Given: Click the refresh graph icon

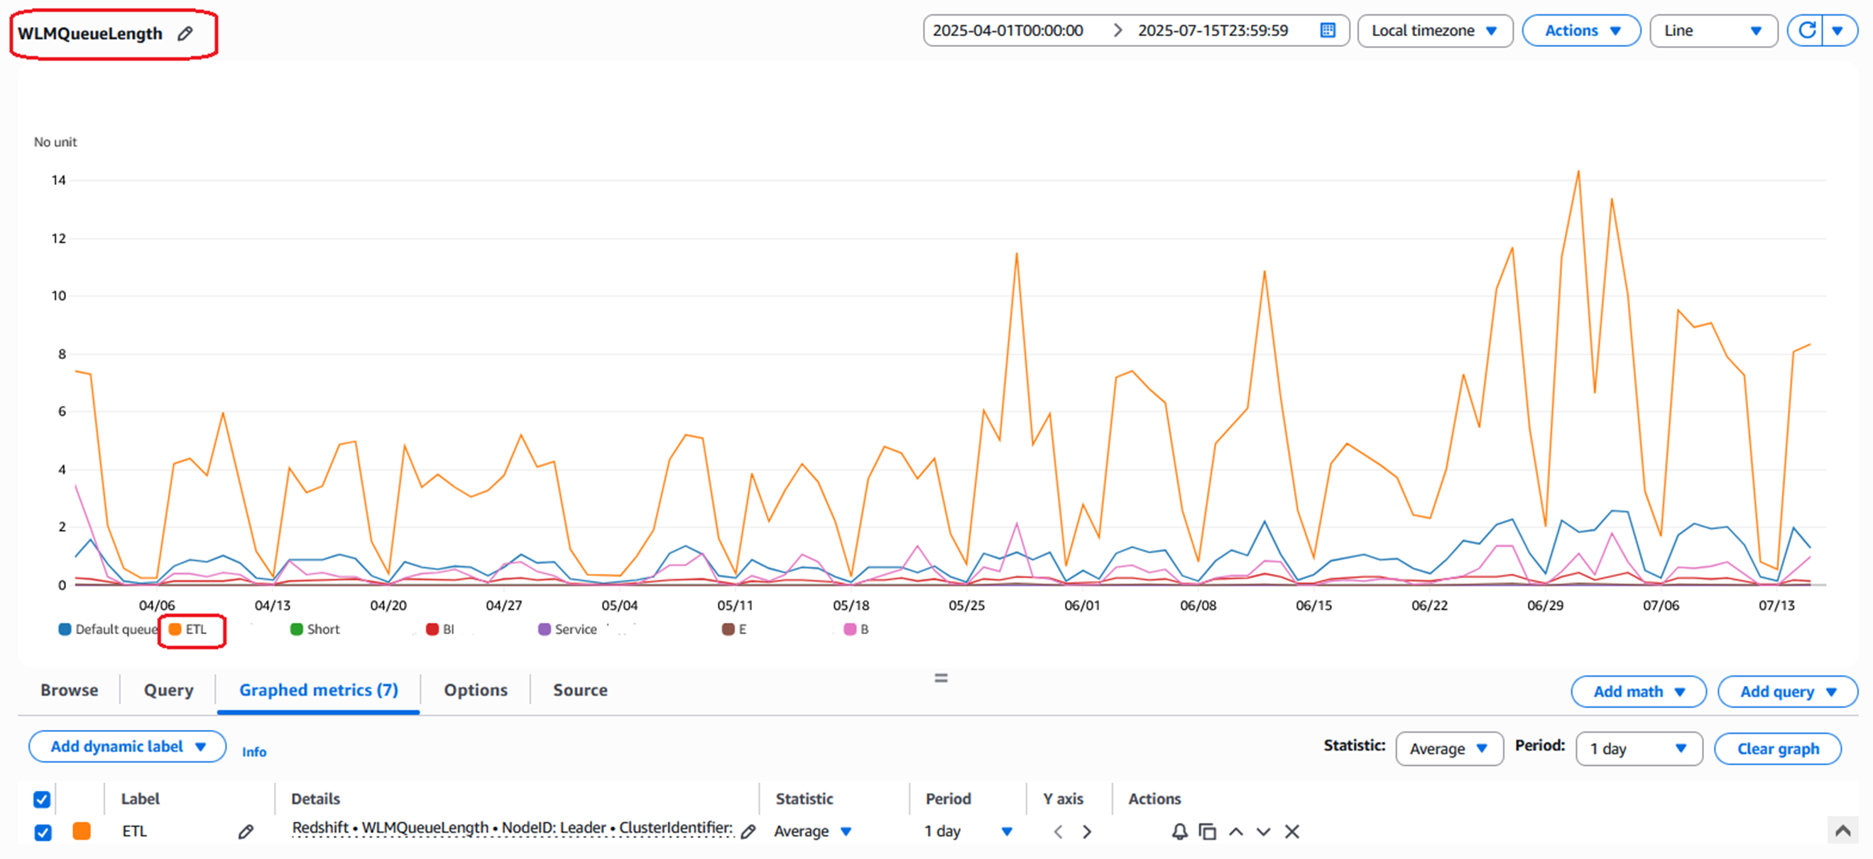Looking at the screenshot, I should (1806, 31).
